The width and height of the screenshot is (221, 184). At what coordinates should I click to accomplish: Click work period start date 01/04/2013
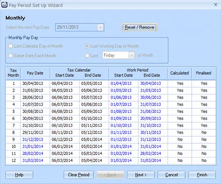pos(121,84)
